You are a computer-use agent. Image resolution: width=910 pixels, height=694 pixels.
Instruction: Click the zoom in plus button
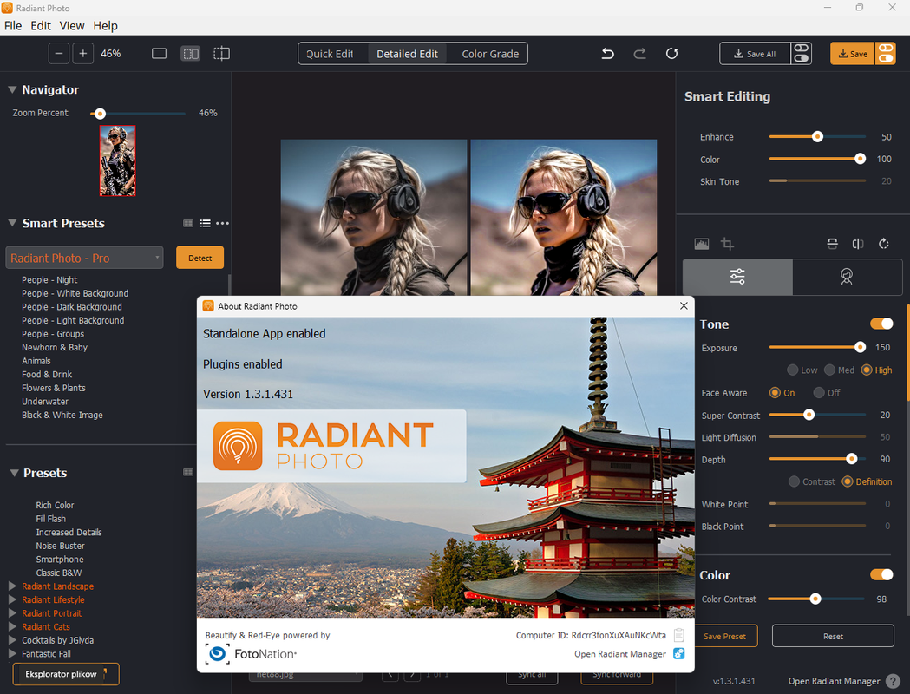click(x=83, y=54)
